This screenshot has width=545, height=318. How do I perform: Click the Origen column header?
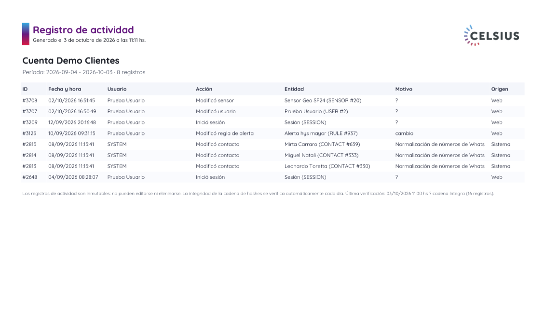[500, 89]
